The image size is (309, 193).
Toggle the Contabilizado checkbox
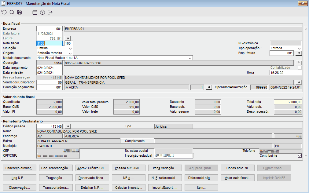(x=300, y=67)
